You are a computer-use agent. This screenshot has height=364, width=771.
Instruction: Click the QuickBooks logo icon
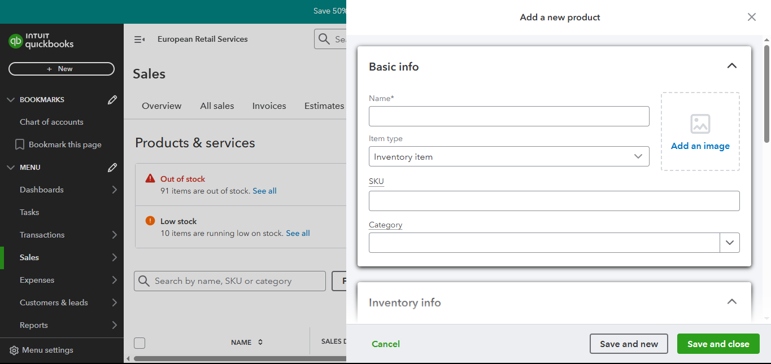point(16,41)
